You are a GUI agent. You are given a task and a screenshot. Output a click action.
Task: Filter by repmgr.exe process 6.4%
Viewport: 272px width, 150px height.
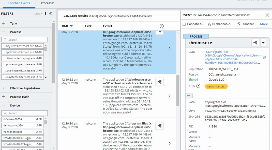pos(23,58)
